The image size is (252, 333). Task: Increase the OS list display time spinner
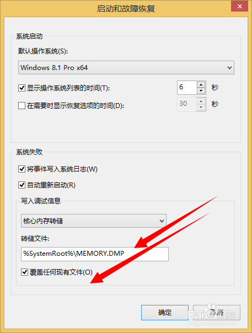(x=201, y=84)
